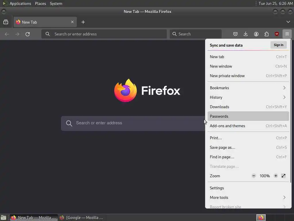Focus the toolbar Search box
Screen dimensions: 294x221
(x=196, y=34)
